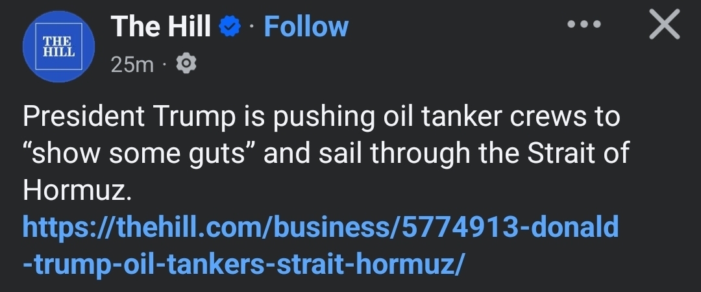Click the gear icon beside the timestamp
This screenshot has height=292, width=701.
[x=186, y=64]
